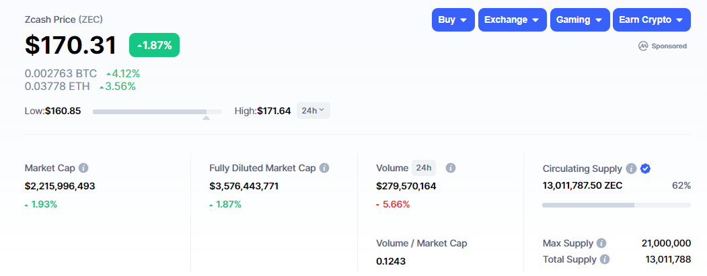
Task: Open the Earn Crypto dropdown
Action: 652,20
